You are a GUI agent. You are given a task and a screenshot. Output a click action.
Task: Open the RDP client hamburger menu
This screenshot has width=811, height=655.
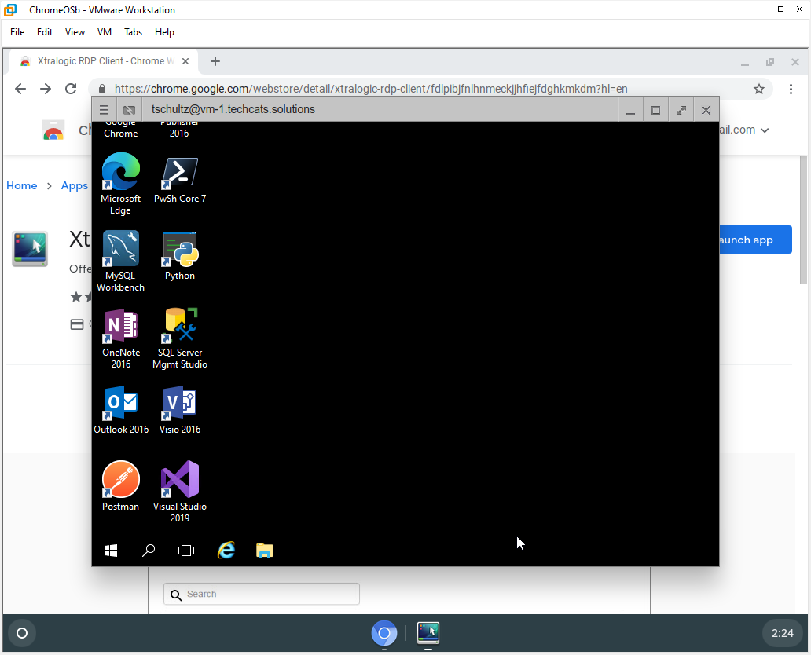coord(104,110)
